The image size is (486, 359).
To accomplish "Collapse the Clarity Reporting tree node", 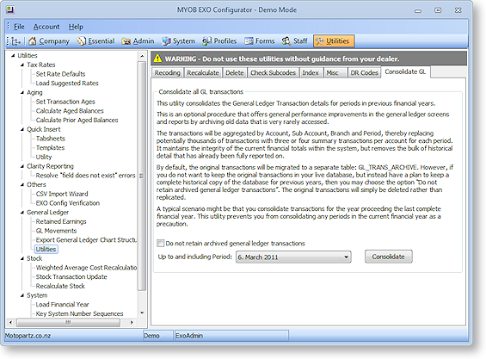I will 22,166.
